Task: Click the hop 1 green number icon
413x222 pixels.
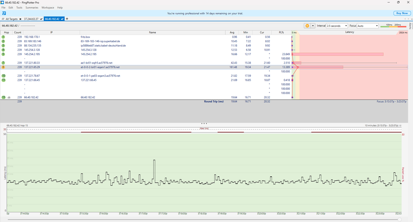Action: click(3, 36)
